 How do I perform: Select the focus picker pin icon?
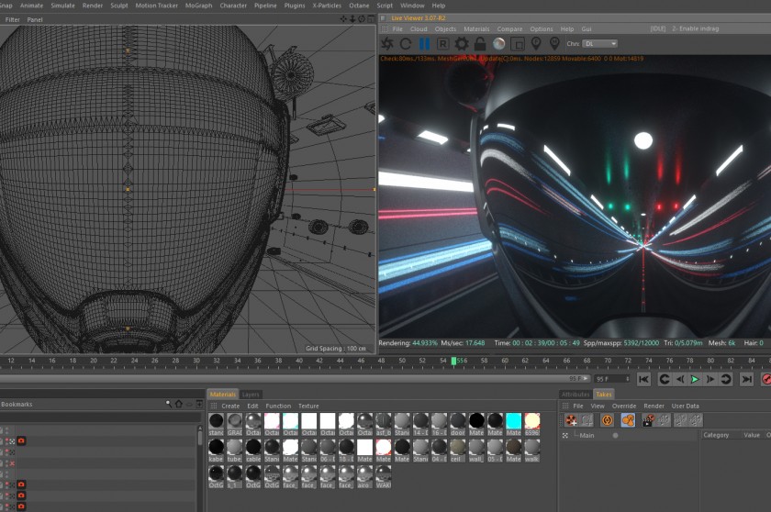[x=536, y=44]
